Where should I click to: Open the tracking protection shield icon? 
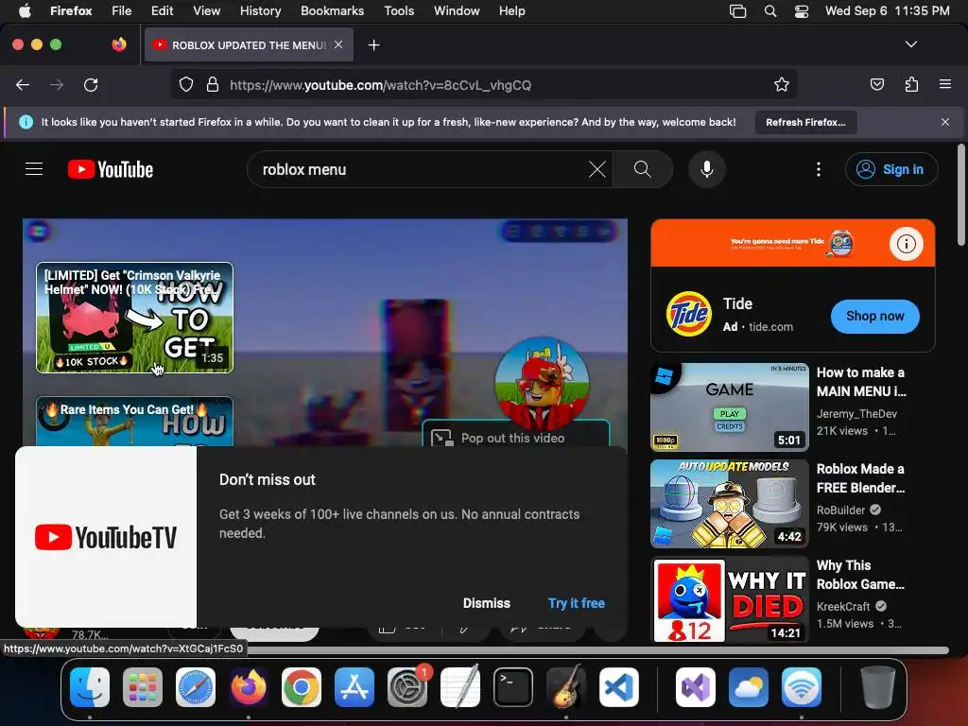pyautogui.click(x=186, y=85)
